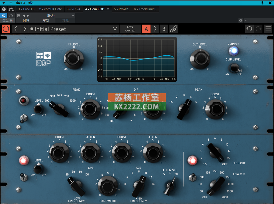This screenshot has height=204, width=274.
Task: Click the automation curve icon
Action: coord(11,16)
